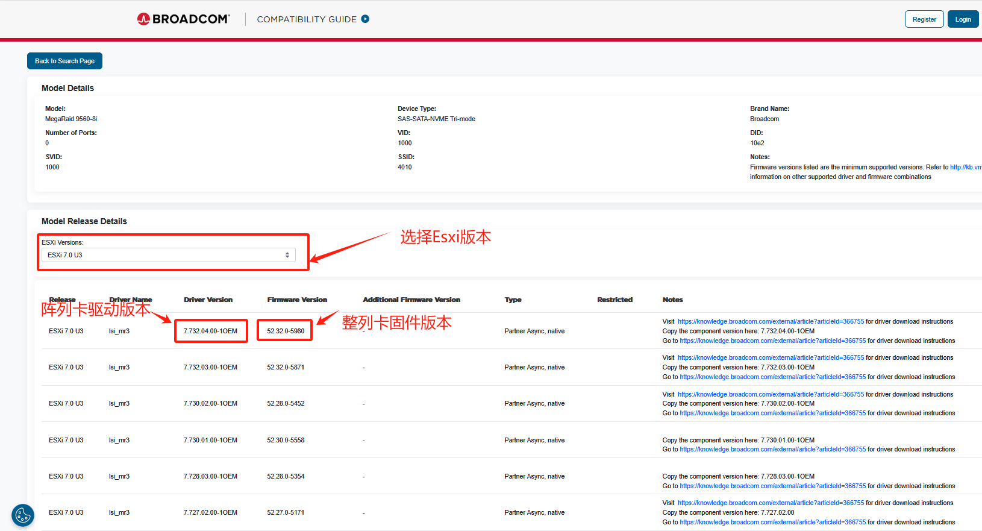Click the Additional Firmware Version header
The image size is (982, 531).
411,300
